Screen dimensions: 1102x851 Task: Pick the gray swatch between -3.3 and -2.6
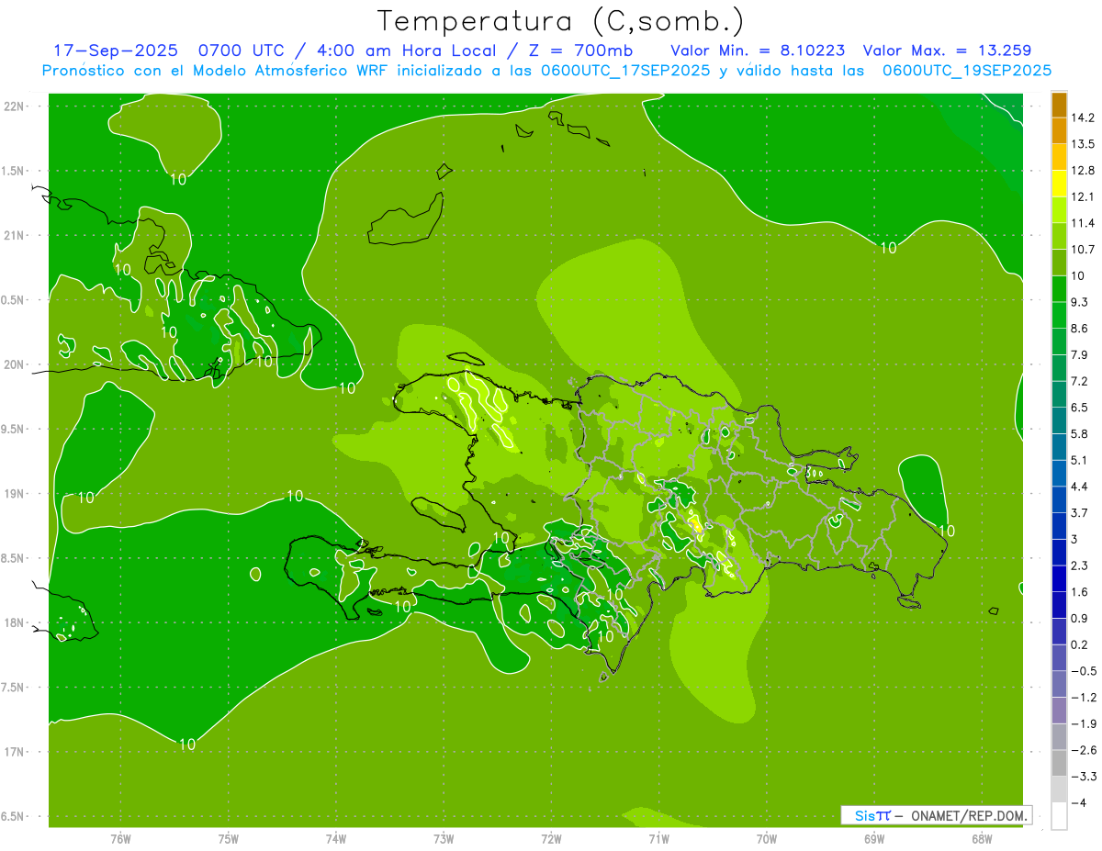point(1059,764)
